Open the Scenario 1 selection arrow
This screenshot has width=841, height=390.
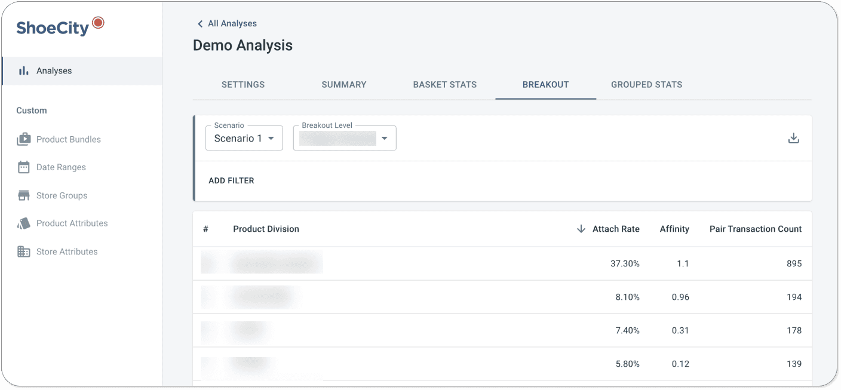tap(272, 138)
